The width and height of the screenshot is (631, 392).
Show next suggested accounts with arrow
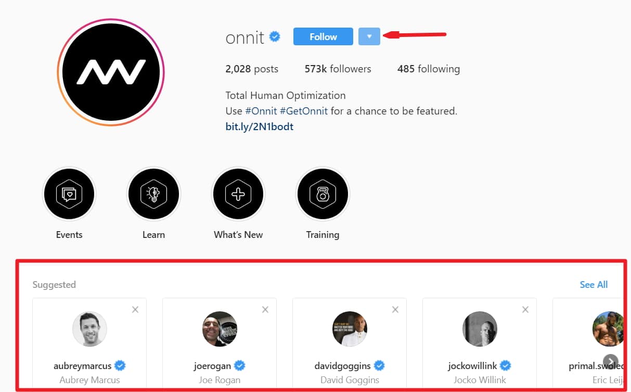coord(610,362)
